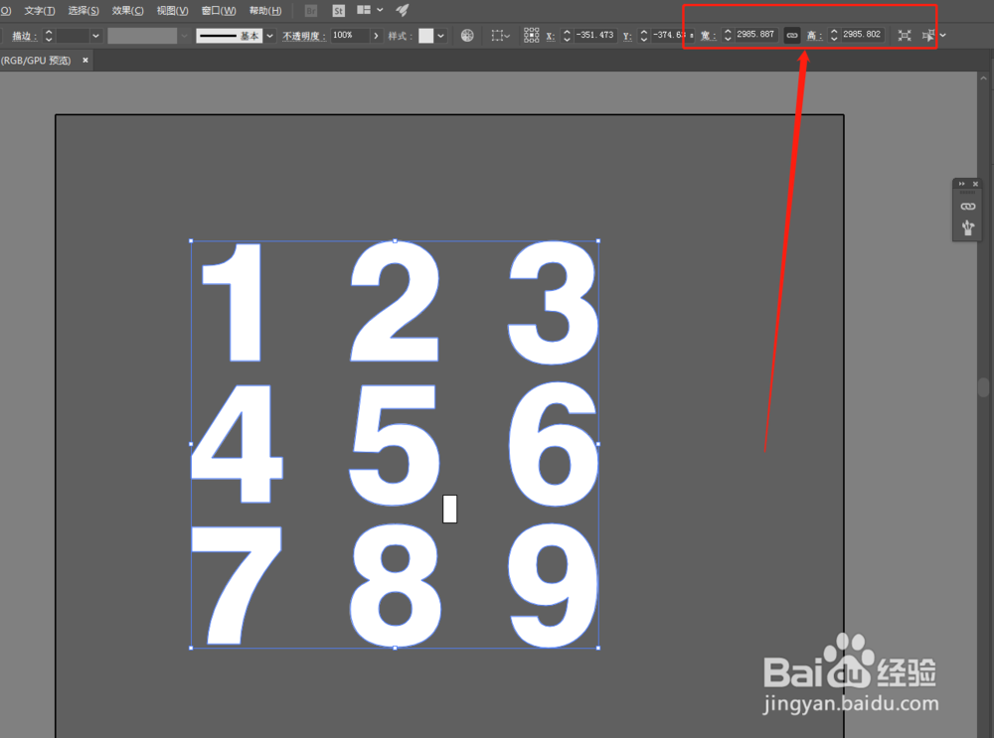Click height field 2985.802

coord(862,34)
